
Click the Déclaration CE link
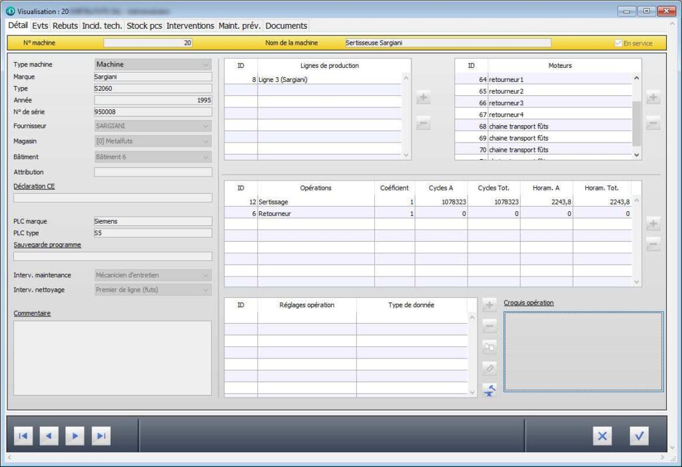click(34, 187)
